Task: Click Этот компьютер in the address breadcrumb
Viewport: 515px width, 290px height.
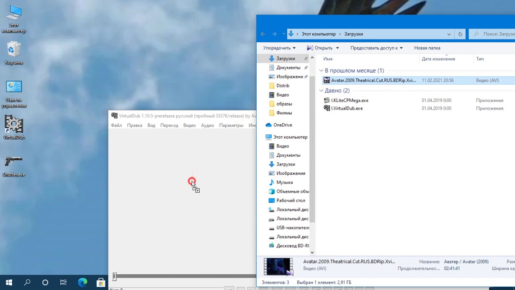Action: 319,34
